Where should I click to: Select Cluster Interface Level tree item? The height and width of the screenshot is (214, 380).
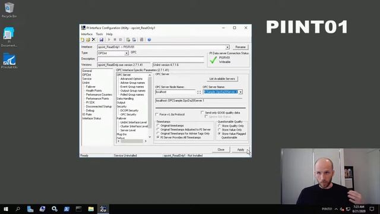click(134, 126)
